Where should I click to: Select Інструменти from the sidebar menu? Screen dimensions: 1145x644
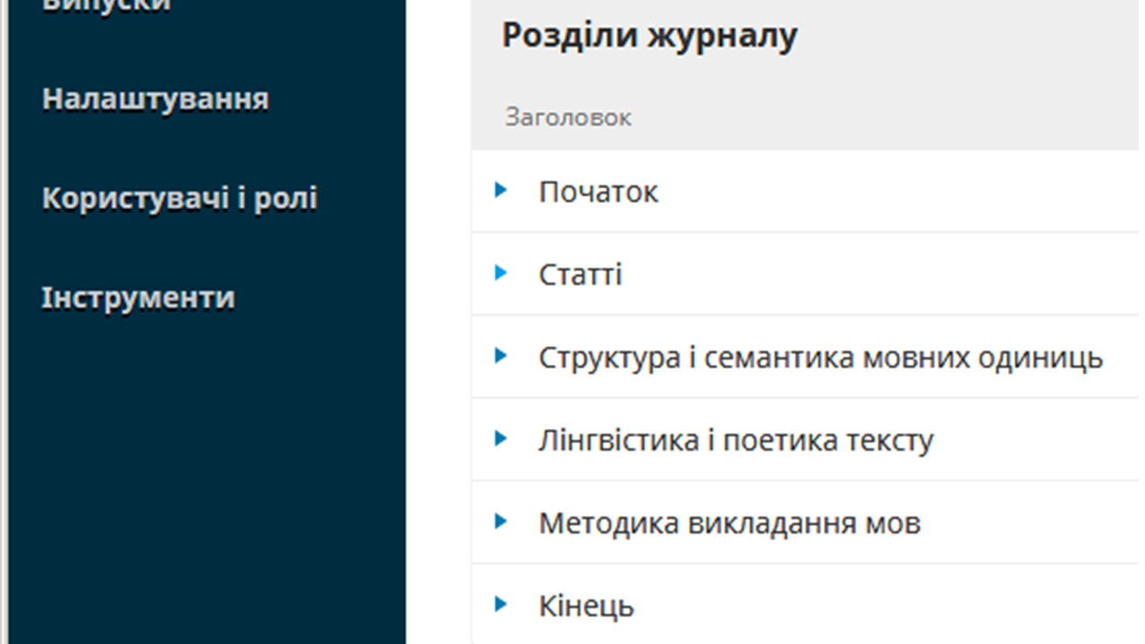(138, 298)
